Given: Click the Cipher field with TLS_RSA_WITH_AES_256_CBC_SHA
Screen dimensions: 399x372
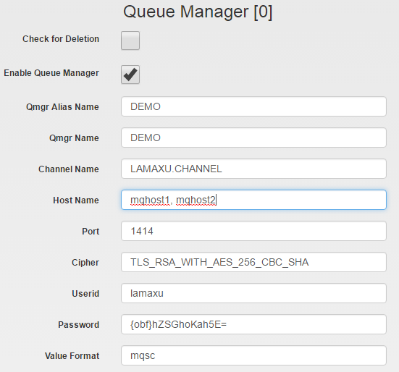Looking at the screenshot, I should click(253, 262).
